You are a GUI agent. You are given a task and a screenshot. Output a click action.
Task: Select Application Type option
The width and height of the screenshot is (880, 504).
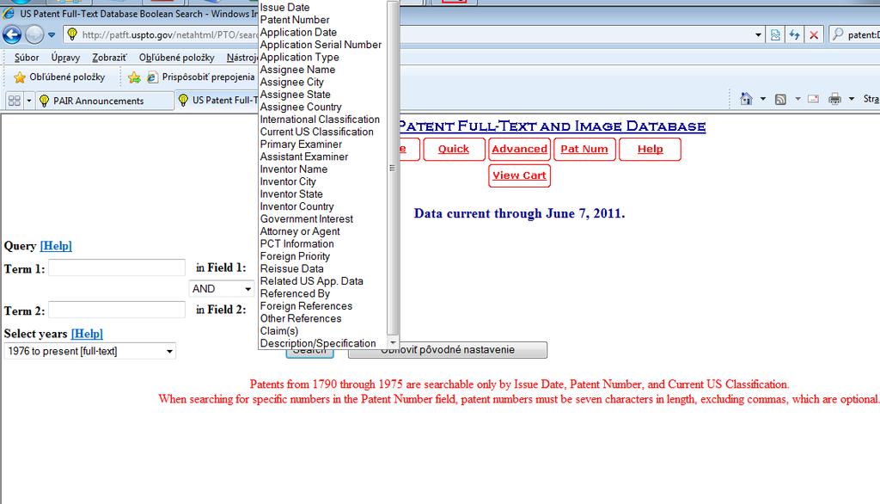click(299, 57)
